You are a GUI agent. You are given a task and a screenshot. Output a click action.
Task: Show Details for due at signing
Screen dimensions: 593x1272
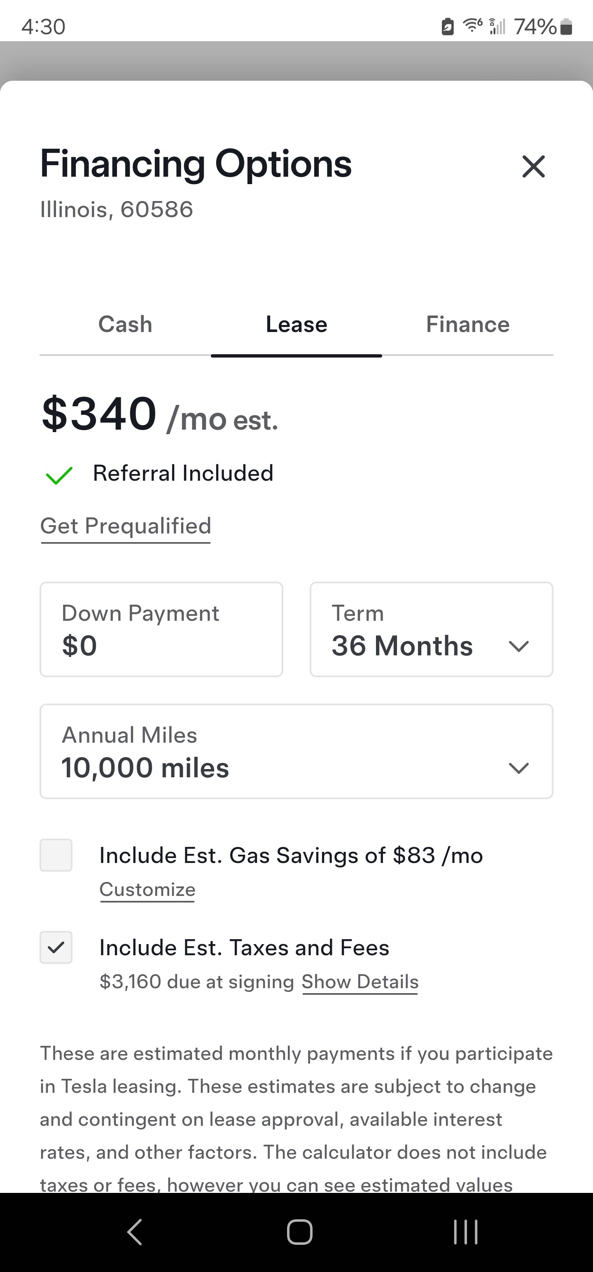(x=360, y=982)
